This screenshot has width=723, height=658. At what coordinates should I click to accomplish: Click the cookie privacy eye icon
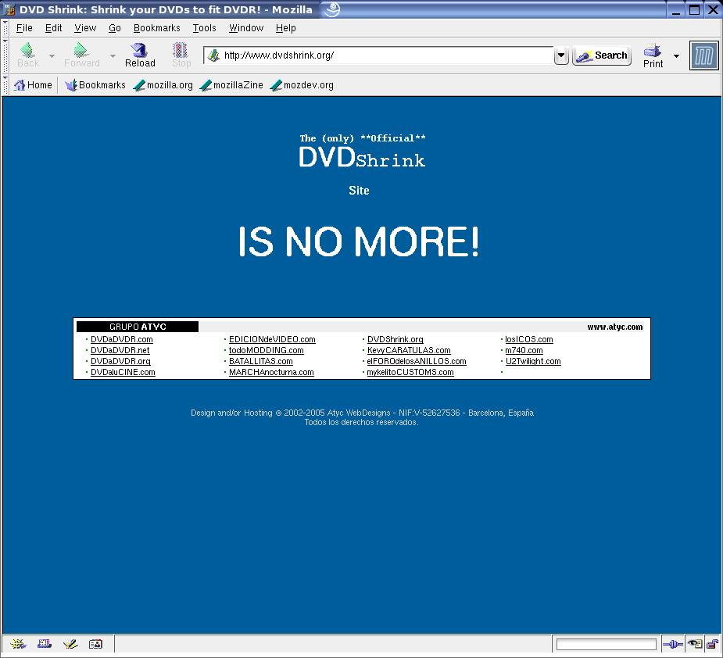(x=694, y=644)
